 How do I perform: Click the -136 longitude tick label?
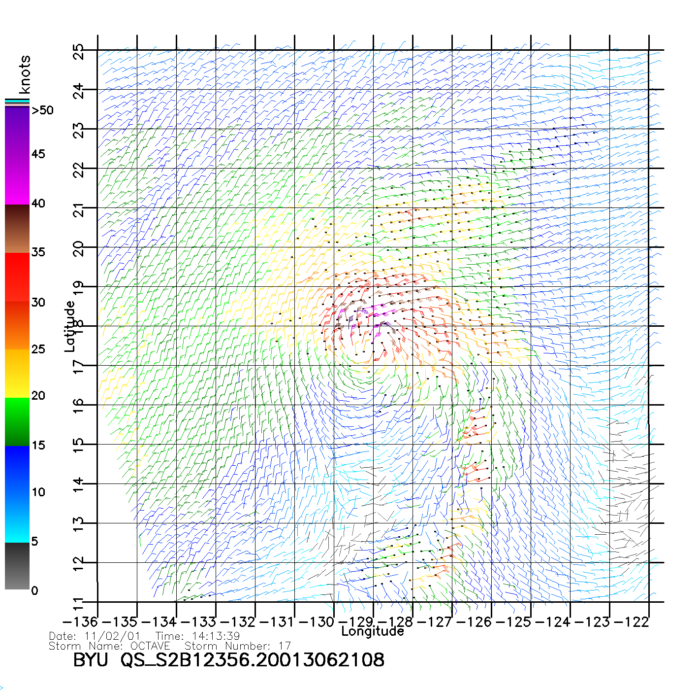click(x=80, y=622)
